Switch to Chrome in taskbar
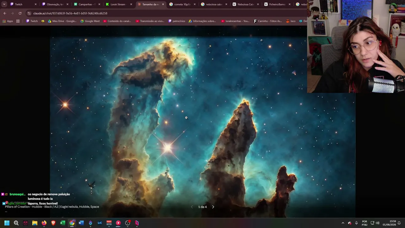 coord(72,223)
